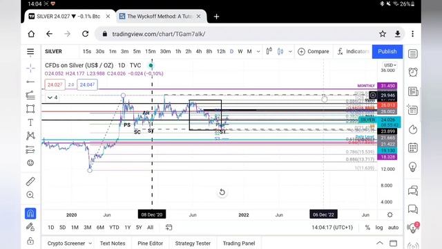
Task: Open the news panel icon
Action: coord(413,91)
